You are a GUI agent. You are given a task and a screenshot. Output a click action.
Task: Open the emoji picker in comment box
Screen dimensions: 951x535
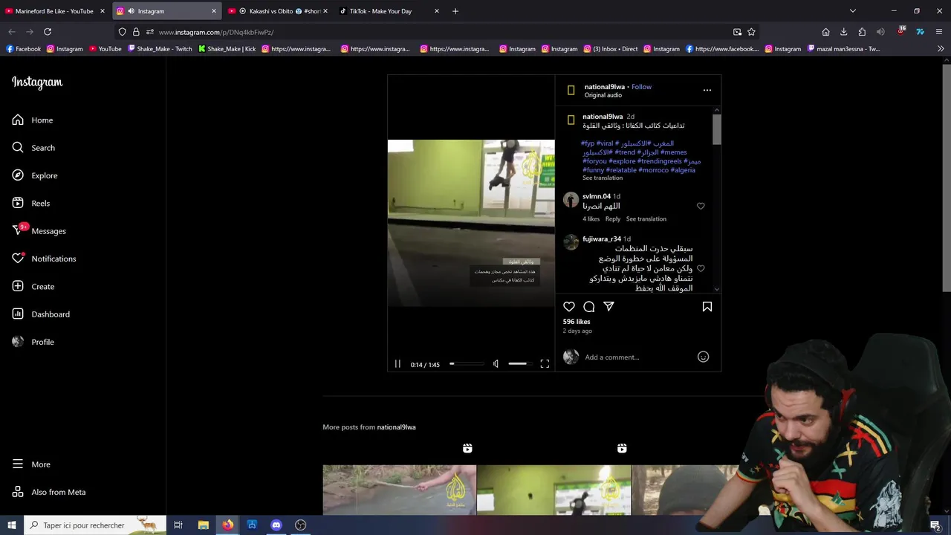703,357
